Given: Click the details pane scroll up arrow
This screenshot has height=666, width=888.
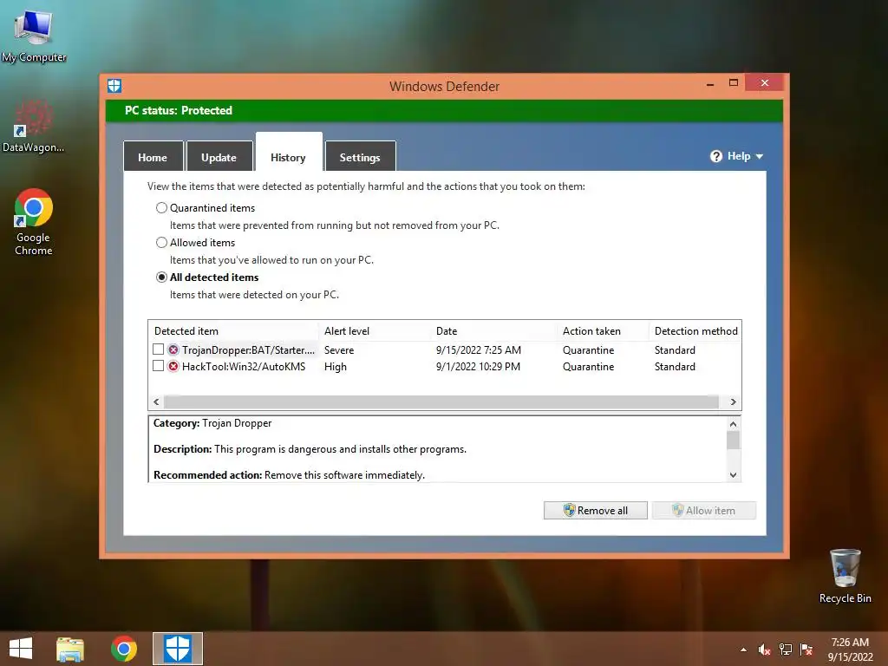Looking at the screenshot, I should click(x=734, y=423).
